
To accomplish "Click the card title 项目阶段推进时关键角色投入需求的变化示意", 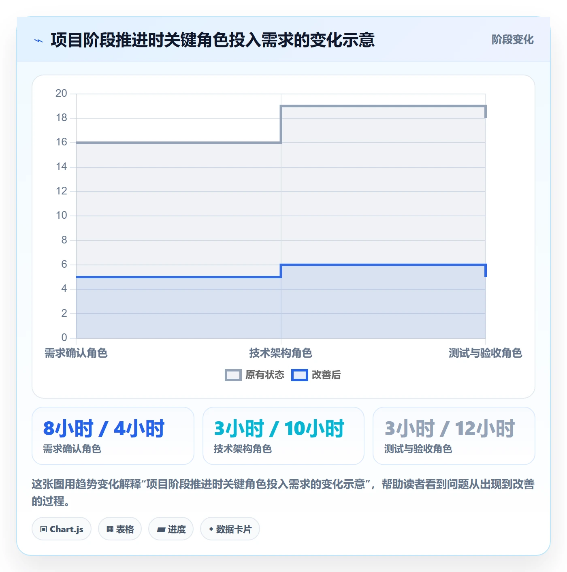I will tap(213, 40).
